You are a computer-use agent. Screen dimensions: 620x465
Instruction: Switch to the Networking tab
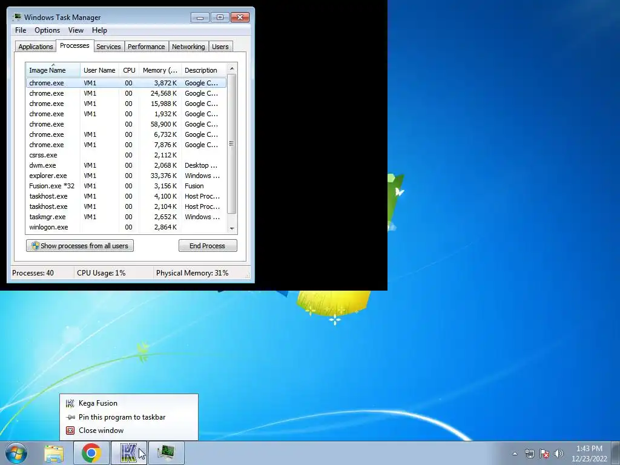point(188,47)
